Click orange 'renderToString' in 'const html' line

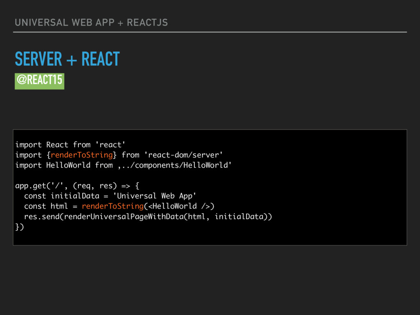coord(113,206)
